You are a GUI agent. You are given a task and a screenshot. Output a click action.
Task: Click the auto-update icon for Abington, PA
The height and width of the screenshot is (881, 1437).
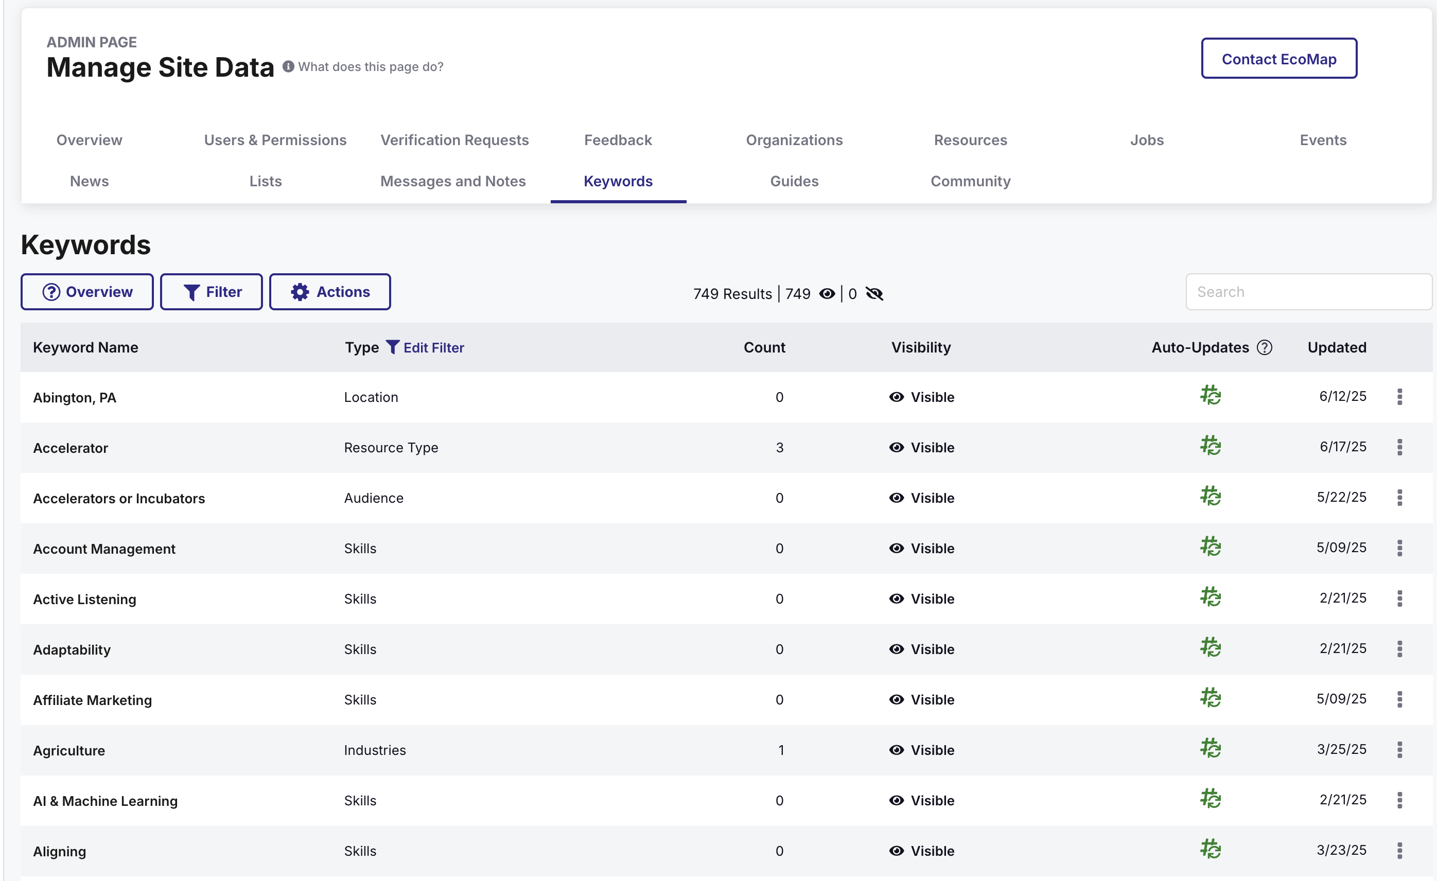click(x=1211, y=395)
